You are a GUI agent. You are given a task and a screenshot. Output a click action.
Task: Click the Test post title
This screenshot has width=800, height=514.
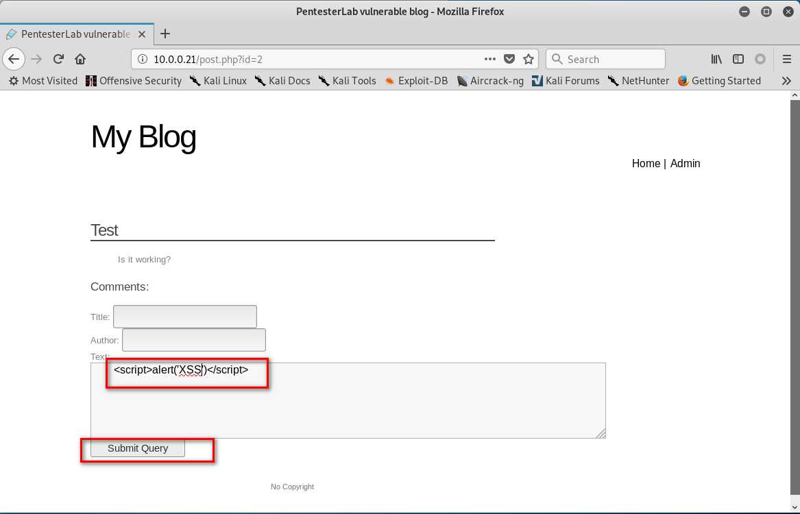pyautogui.click(x=104, y=230)
